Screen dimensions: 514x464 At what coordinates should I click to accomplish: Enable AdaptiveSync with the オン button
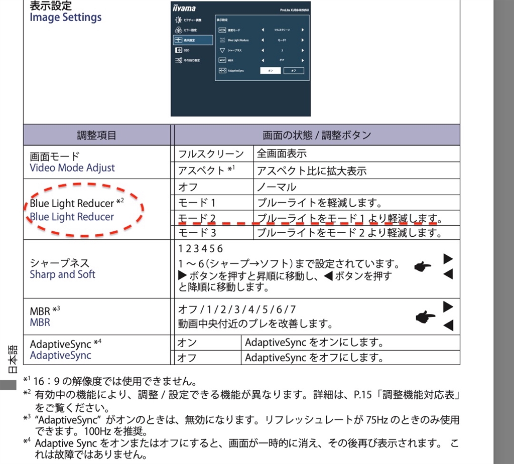point(271,70)
